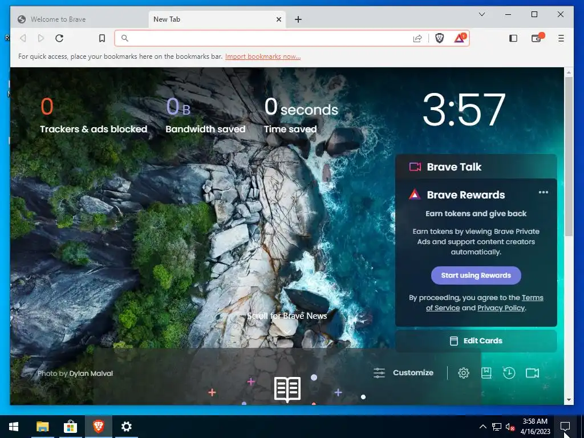Show hidden system tray icons
The image size is (584, 438).
tap(482, 427)
